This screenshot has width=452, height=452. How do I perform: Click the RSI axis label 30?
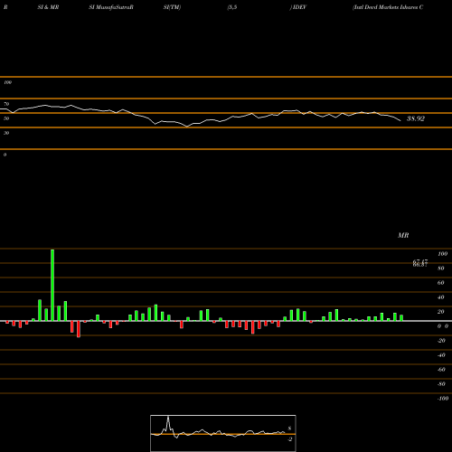(x=6, y=133)
